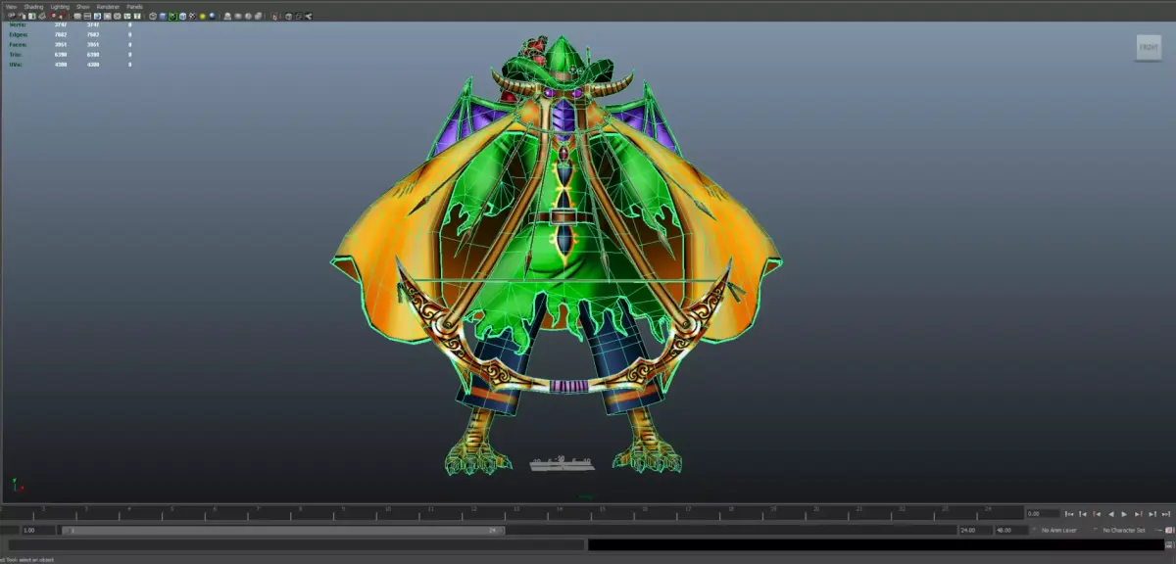Click go to start of playback range
The image size is (1176, 564).
click(1069, 514)
